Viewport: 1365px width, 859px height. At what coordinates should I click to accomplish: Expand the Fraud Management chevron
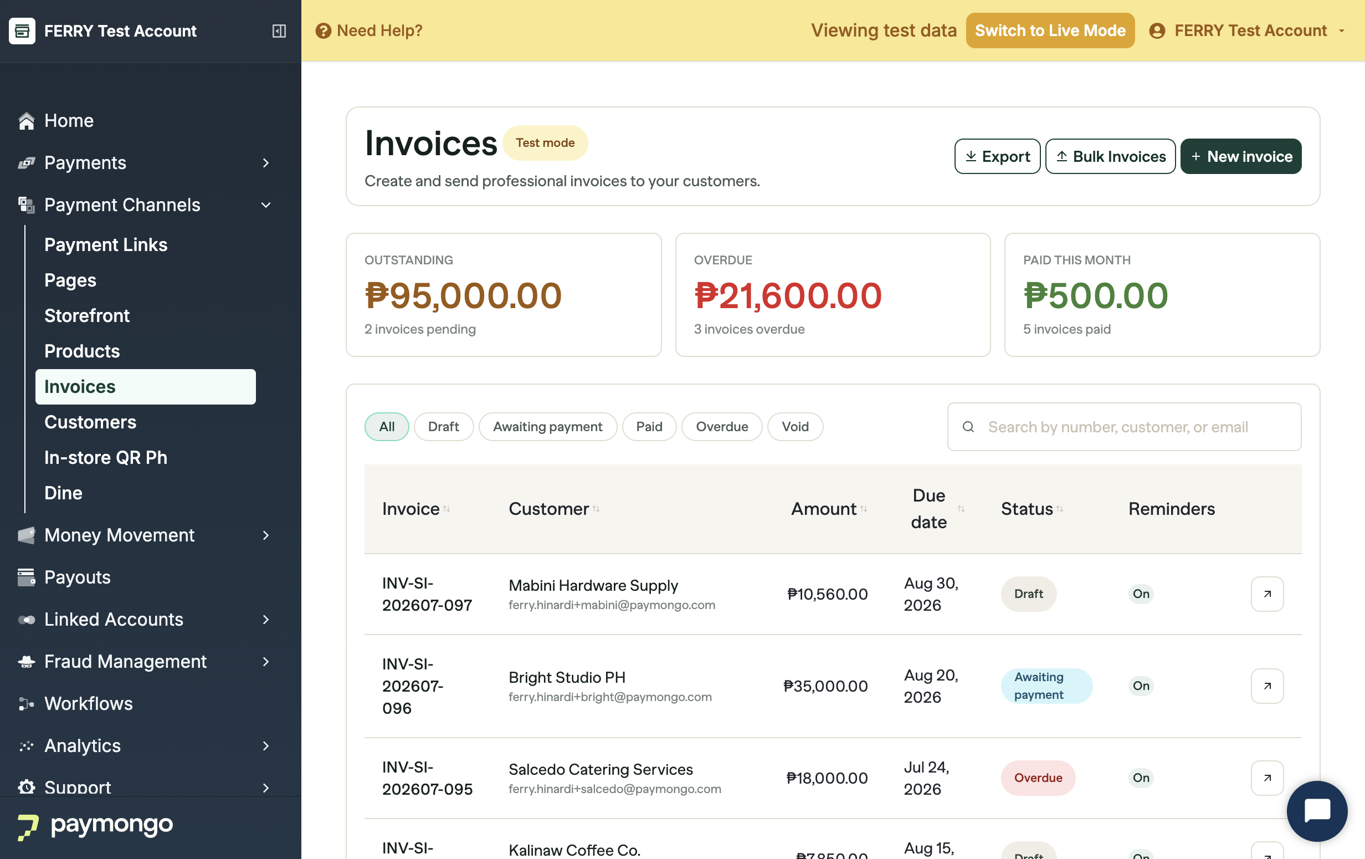[x=266, y=662]
